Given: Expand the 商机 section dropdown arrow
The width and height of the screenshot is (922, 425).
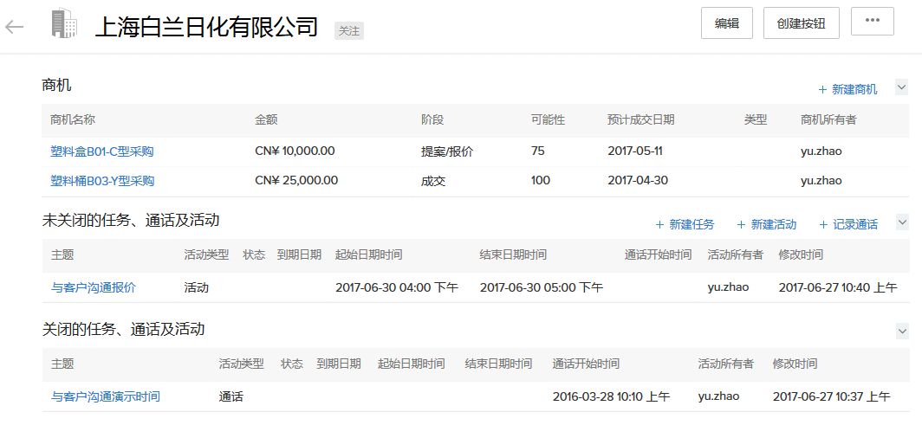Looking at the screenshot, I should [x=901, y=87].
